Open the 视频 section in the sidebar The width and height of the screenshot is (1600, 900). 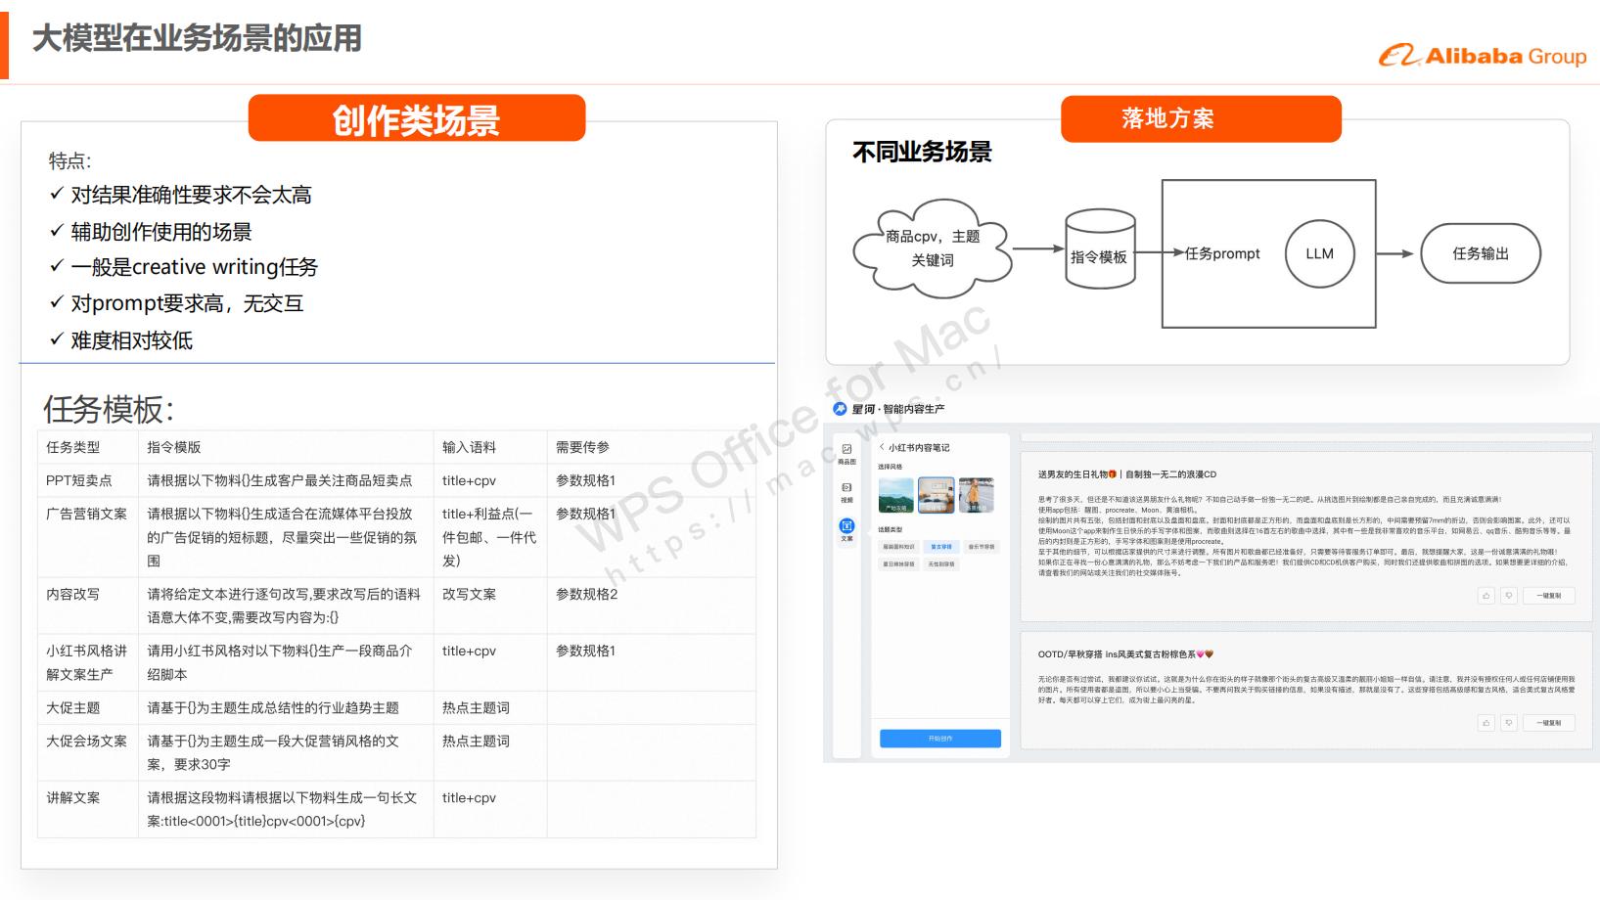846,492
